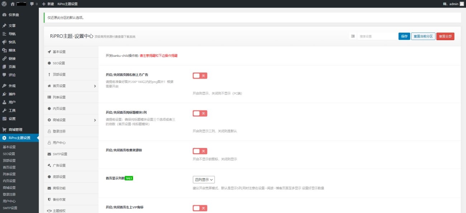
Task: Click the home site icon in the admin bar
Action: (13, 4)
